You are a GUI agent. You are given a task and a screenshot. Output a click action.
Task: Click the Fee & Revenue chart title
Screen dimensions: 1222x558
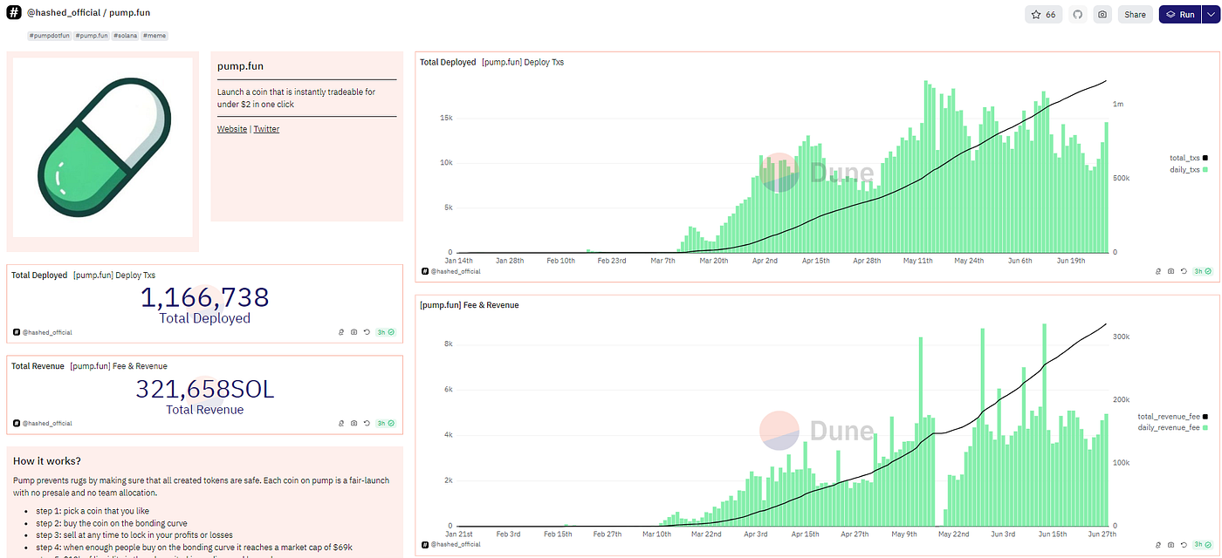pos(469,305)
